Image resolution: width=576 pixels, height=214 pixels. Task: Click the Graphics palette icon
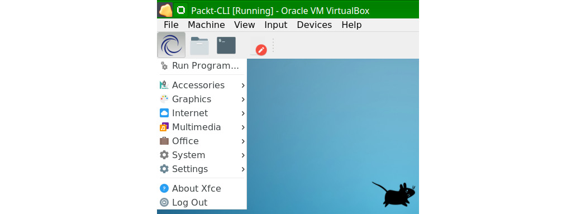164,99
